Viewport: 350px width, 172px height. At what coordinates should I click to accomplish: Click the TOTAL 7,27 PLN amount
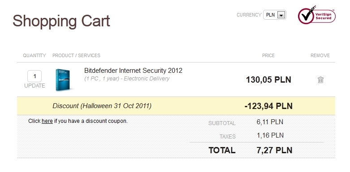click(274, 150)
